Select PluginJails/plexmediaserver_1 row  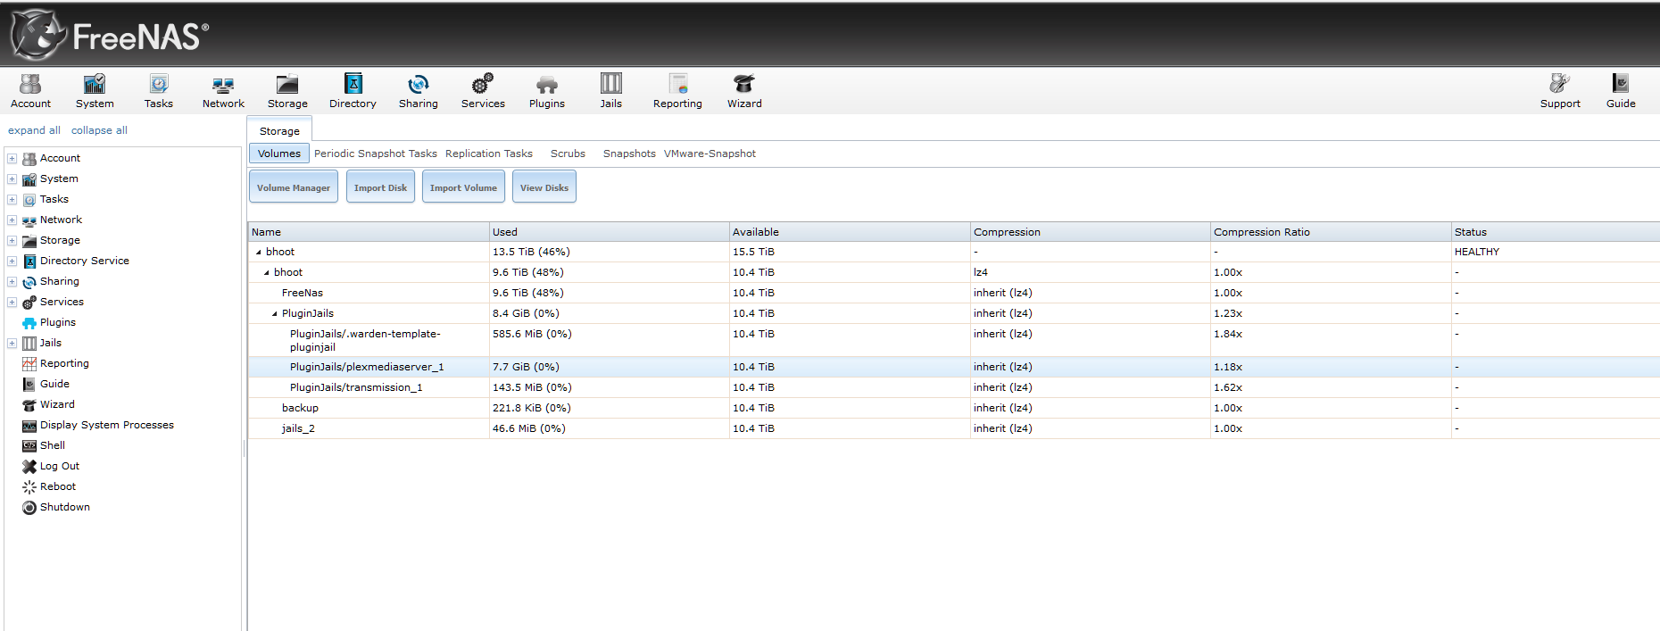tap(954, 367)
